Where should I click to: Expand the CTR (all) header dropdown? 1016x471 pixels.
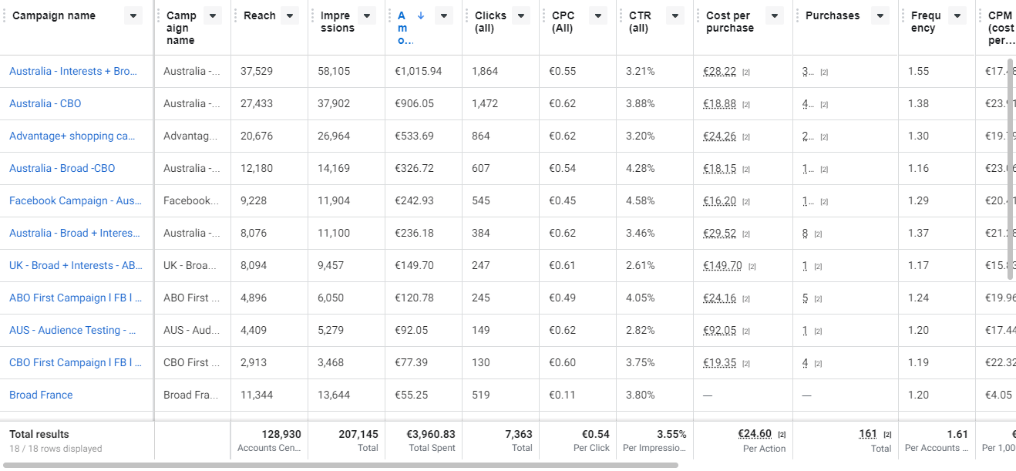point(675,15)
